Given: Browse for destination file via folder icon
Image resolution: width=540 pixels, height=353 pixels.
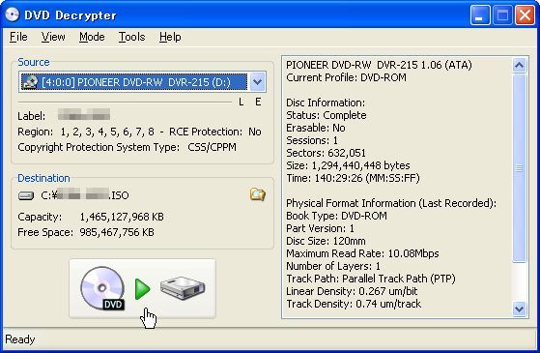Looking at the screenshot, I should click(x=258, y=194).
